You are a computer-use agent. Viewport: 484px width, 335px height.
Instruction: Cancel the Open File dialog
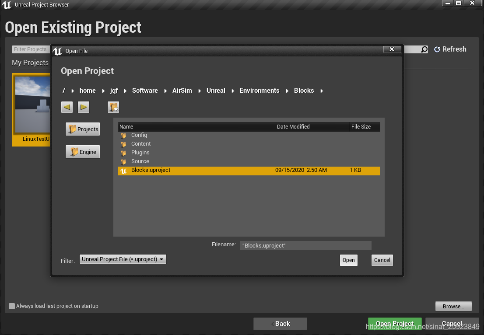click(382, 260)
